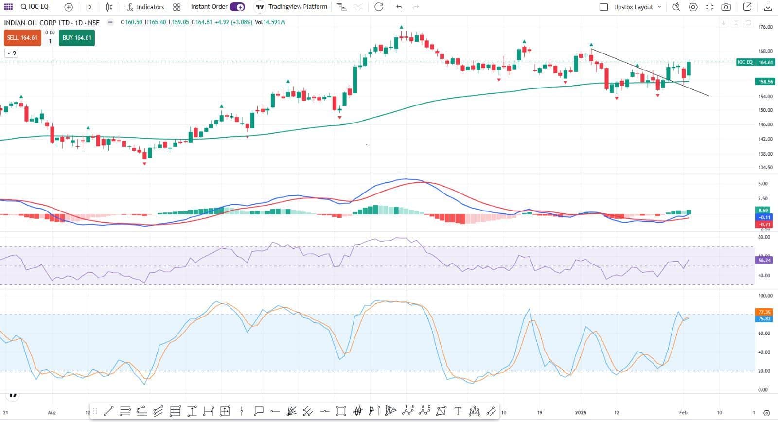
Task: Click the 158.56 moving average price label
Action: (x=765, y=82)
